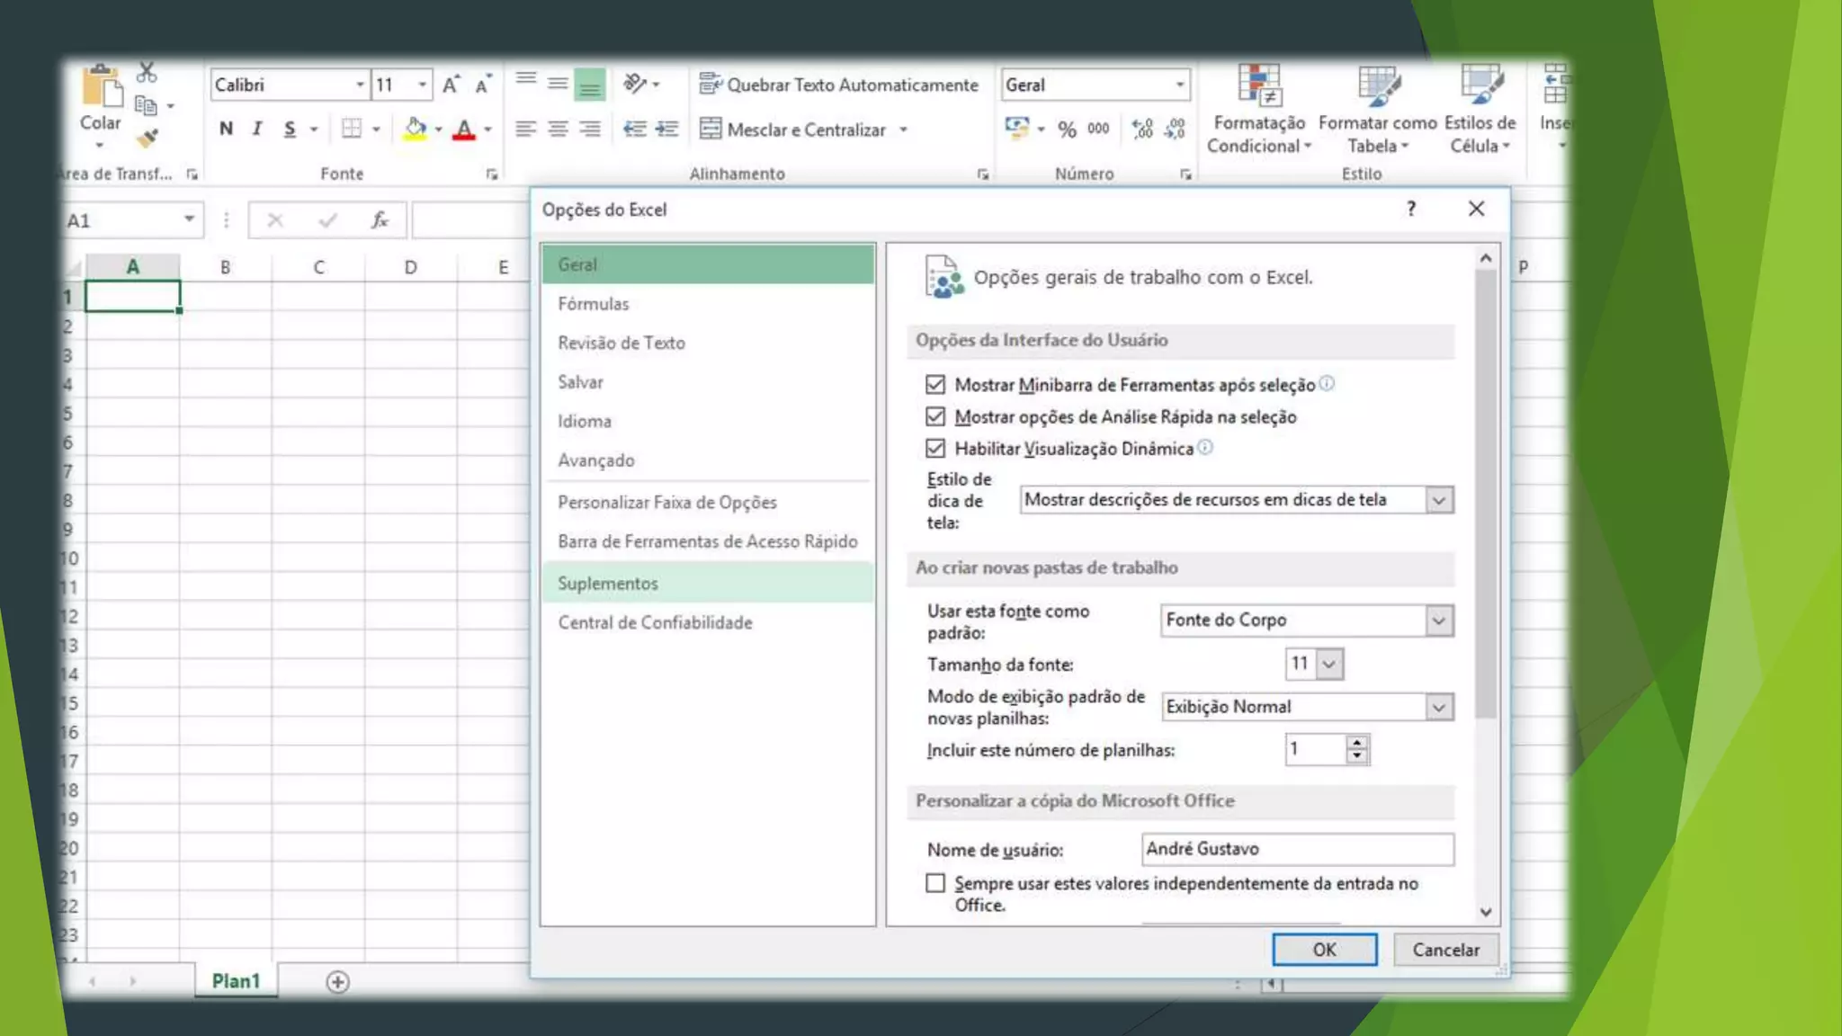Click Mesclar e Centralizar merge icon
This screenshot has width=1842, height=1036.
tap(711, 129)
